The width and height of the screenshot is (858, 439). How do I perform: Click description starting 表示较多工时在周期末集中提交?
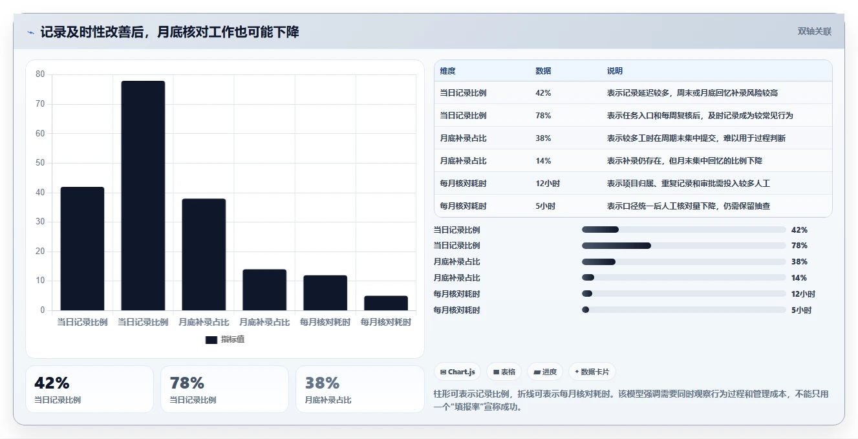pyautogui.click(x=696, y=138)
